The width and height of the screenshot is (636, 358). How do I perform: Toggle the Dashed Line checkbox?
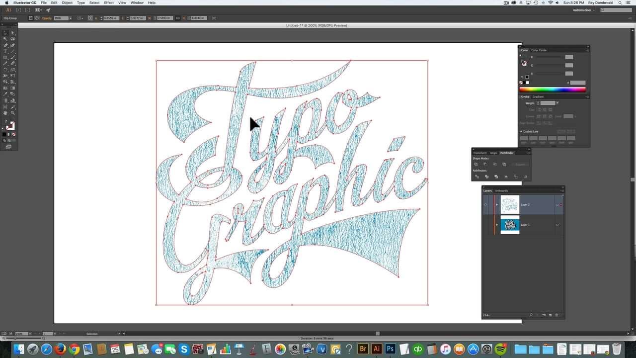point(521,131)
